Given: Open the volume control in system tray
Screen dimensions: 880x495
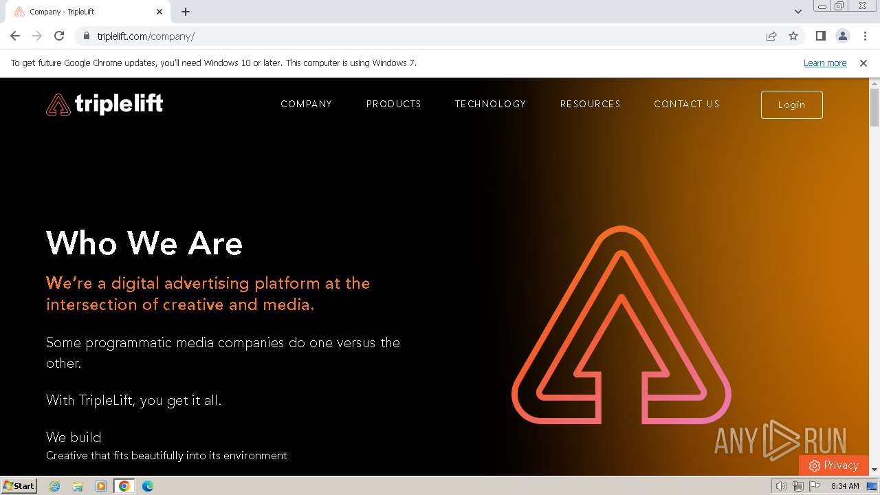Looking at the screenshot, I should 781,486.
